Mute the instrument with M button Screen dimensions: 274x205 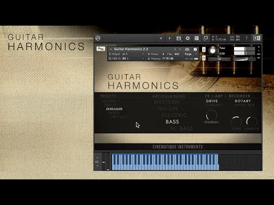pos(204,58)
